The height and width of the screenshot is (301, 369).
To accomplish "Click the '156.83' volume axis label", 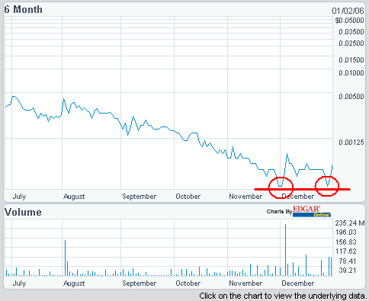I will click(x=345, y=242).
